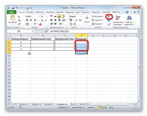Open the font size 11 dropdown
This screenshot has width=147, height=116.
(x=47, y=16)
